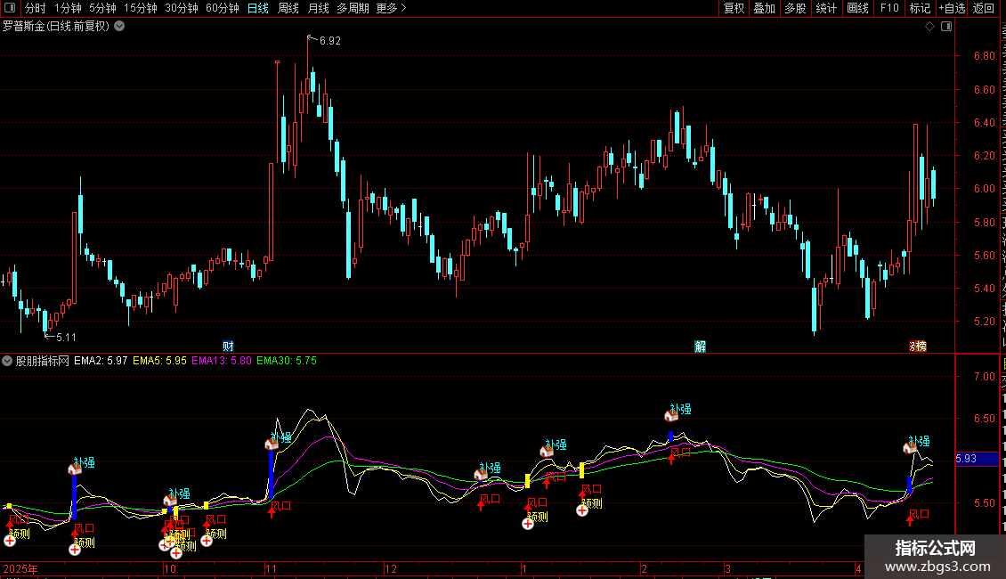Click month 10 on the date axis

170,568
